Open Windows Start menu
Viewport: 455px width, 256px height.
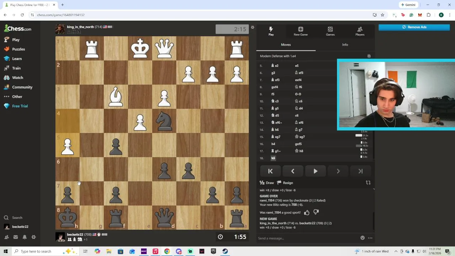click(6, 251)
